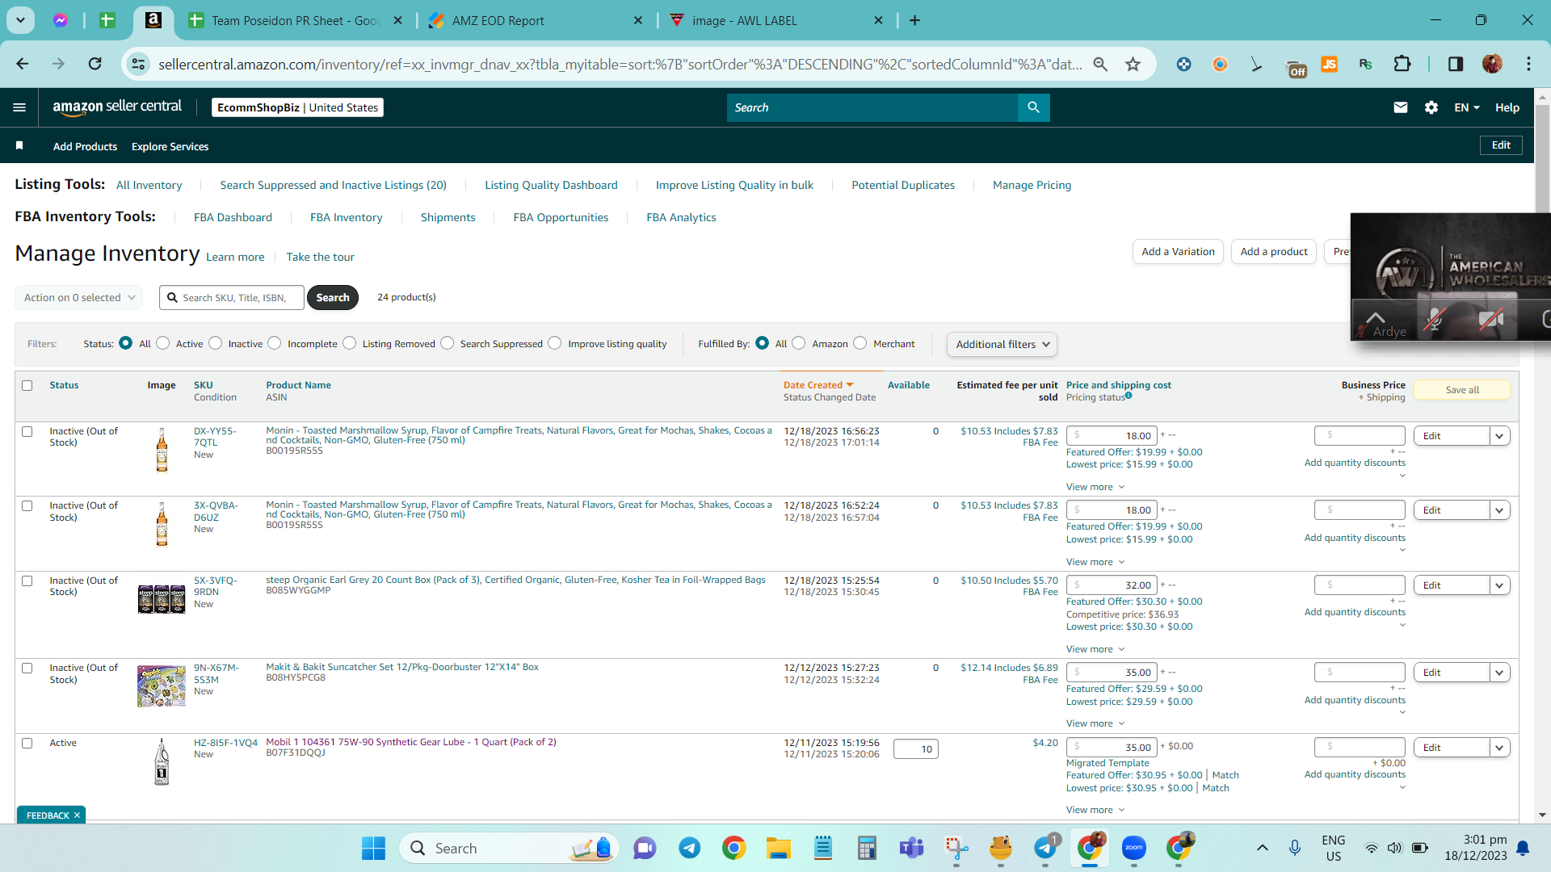Screen dimensions: 1551x872
Task: Click the SKU search input field
Action: pyautogui.click(x=232, y=298)
